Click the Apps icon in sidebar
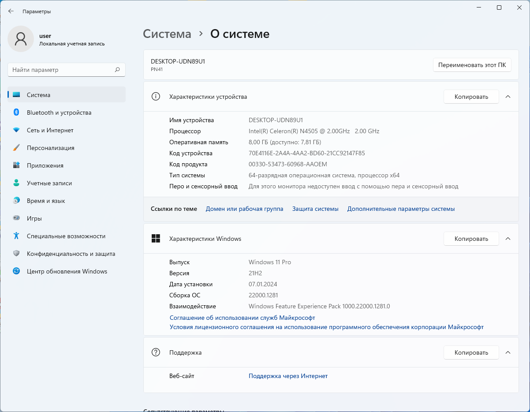The width and height of the screenshot is (530, 412). click(x=16, y=165)
